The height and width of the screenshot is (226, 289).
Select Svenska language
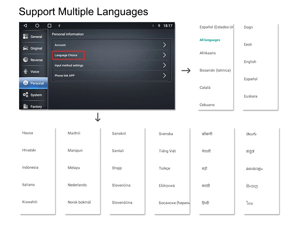[x=166, y=134]
